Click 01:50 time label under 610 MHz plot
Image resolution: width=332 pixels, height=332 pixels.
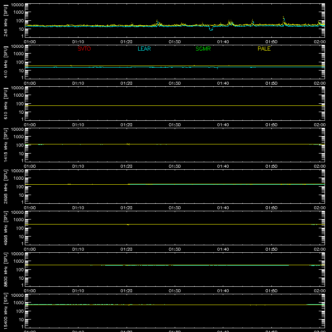tap(271, 125)
